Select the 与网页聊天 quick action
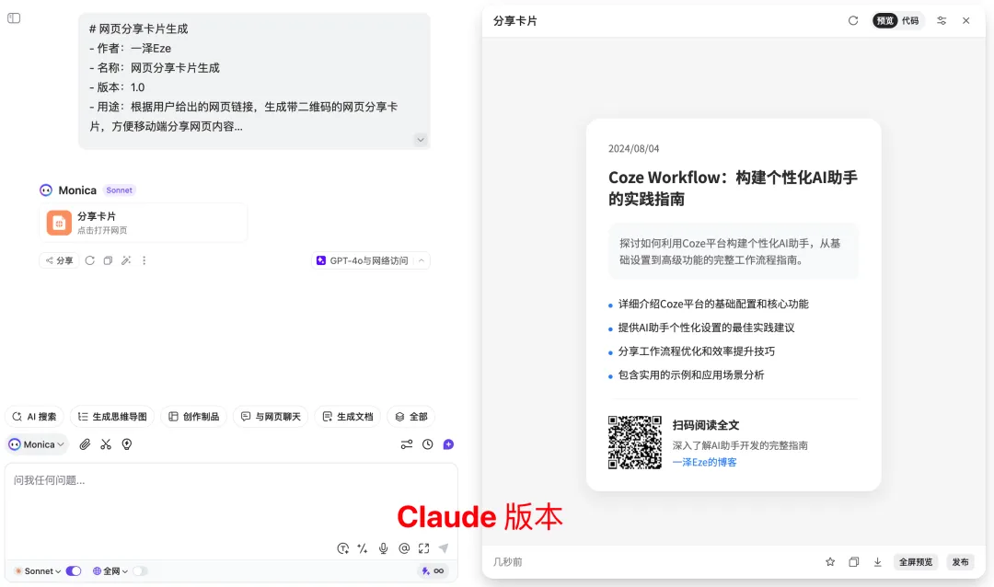994x587 pixels. [271, 417]
